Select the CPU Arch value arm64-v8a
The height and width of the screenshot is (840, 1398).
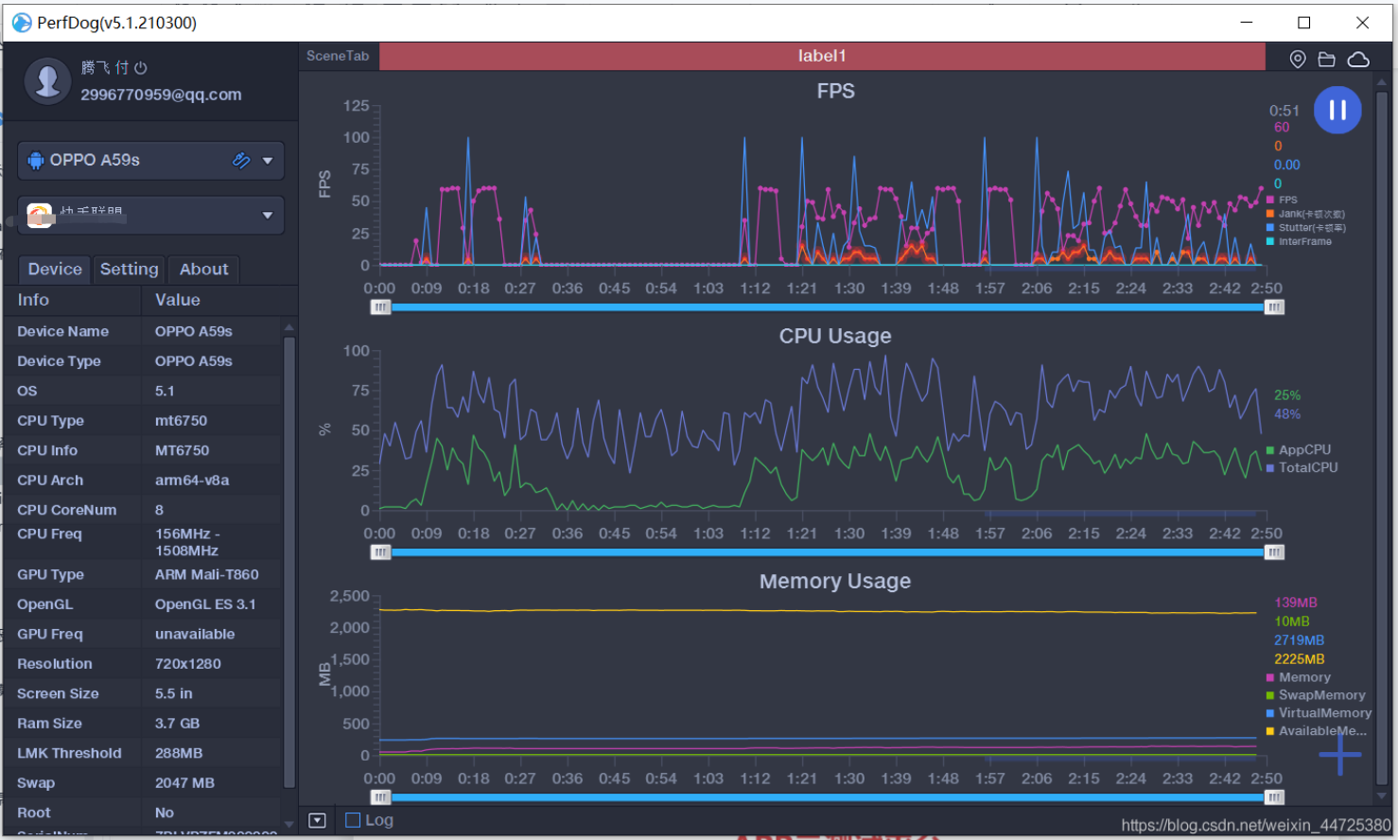192,480
